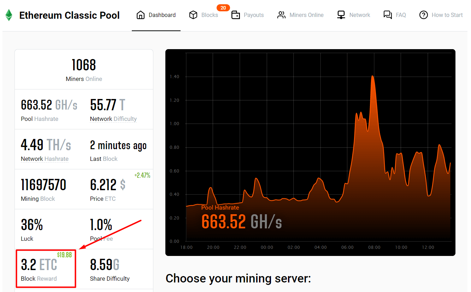Screen dimensions: 471x292
Task: Click the orange 20 blocks badge
Action: [x=223, y=8]
